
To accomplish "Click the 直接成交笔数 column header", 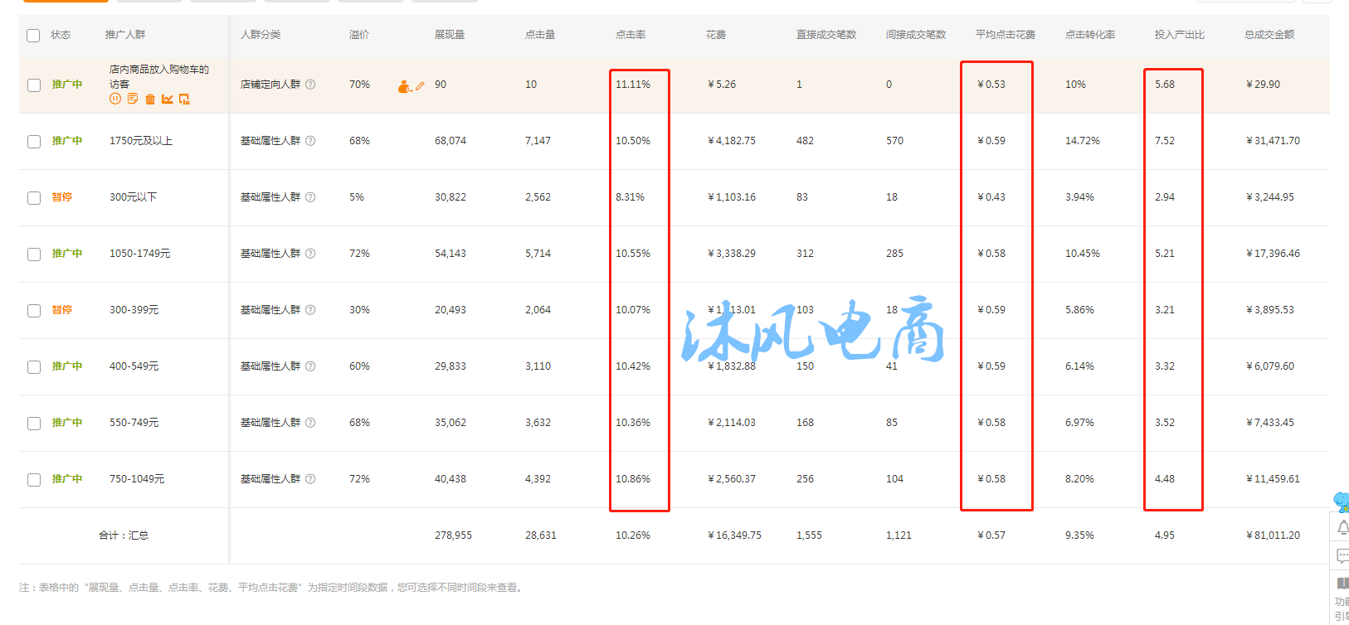I will tap(826, 35).
